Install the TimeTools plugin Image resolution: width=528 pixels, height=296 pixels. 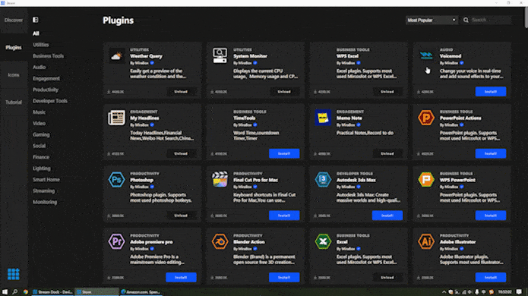(x=284, y=153)
